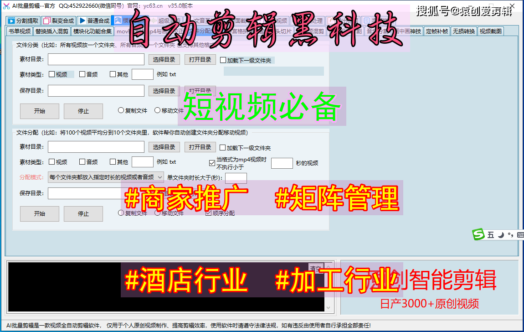Click the document icon on the 字幕 toolbar button
Viewport: 524px width, 332px height.
[366, 21]
